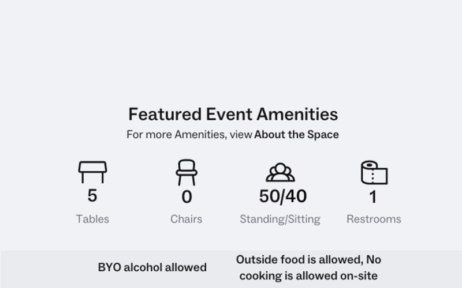Screen dimensions: 462x288
Task: Click the table icon above 5
Action: point(92,172)
